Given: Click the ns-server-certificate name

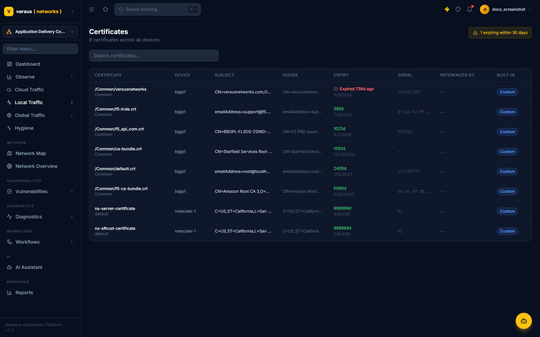Looking at the screenshot, I should pyautogui.click(x=115, y=209).
